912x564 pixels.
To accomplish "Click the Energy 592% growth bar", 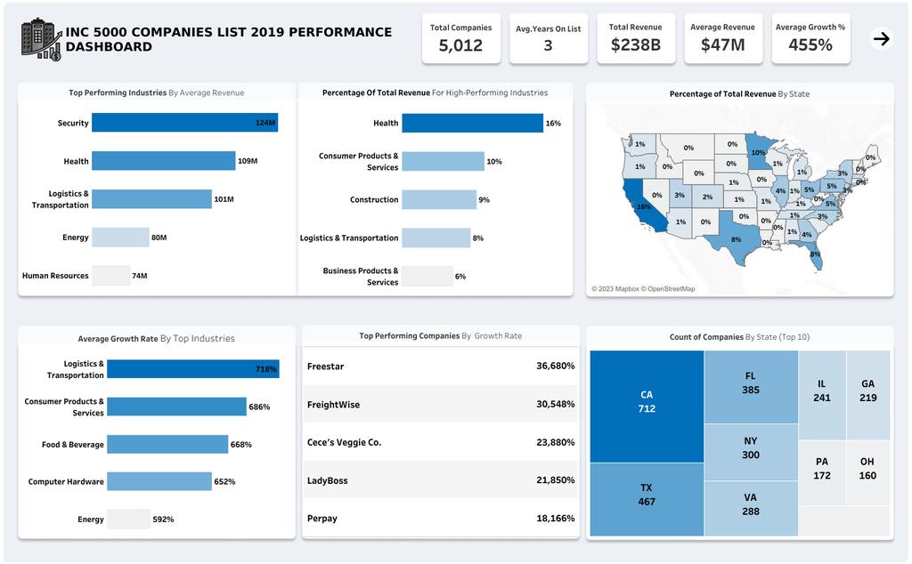I will pos(128,519).
